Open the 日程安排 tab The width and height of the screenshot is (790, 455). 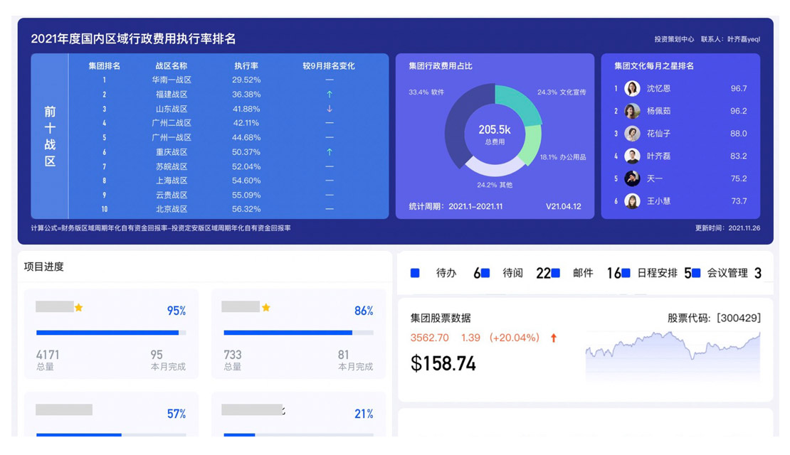click(x=657, y=273)
